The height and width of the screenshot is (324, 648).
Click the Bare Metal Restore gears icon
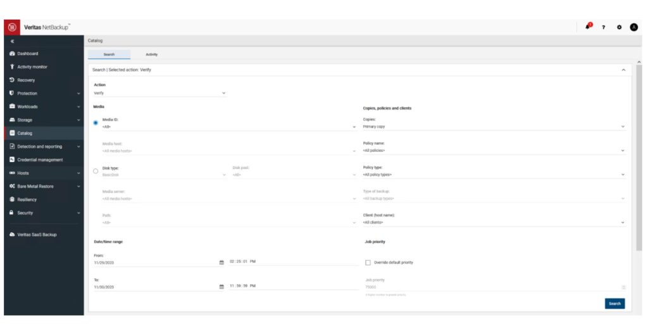[x=12, y=186]
